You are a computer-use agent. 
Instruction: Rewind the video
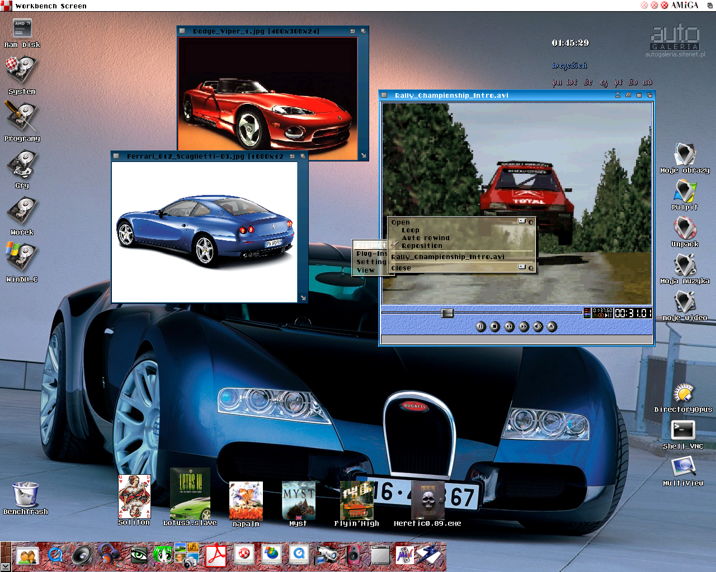point(509,327)
